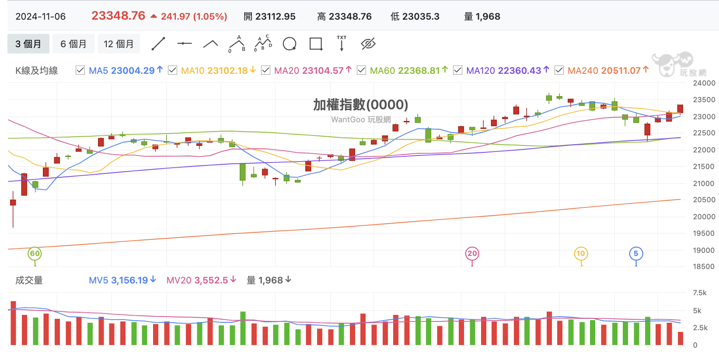Click the 量 1,968 label in volume panel
719x352 pixels.
click(269, 280)
